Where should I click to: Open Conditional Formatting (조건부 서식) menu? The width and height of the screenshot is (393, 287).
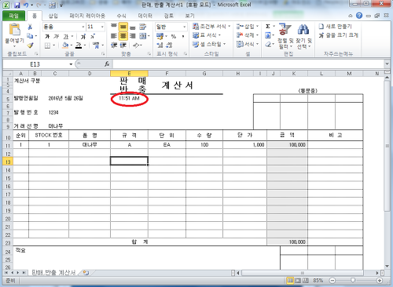(211, 26)
